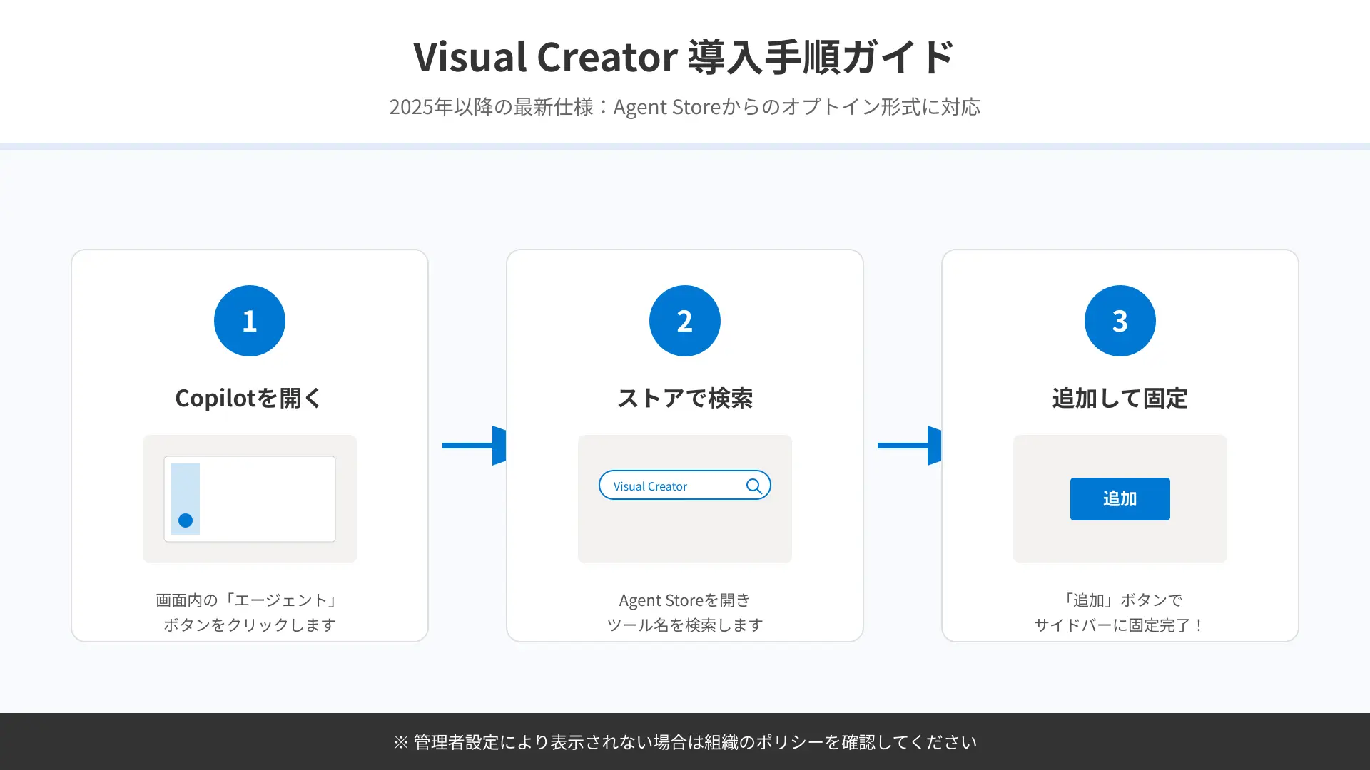Click the heading "追加して固定"

coord(1120,398)
